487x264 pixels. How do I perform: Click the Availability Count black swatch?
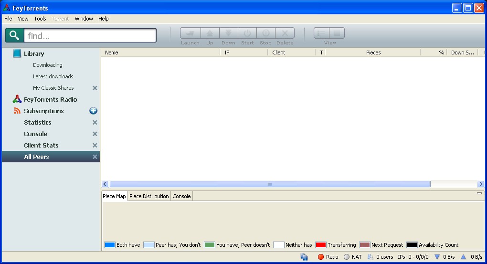(x=412, y=245)
